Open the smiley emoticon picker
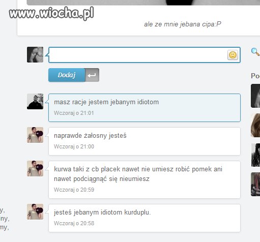This screenshot has height=242, width=260. [x=233, y=55]
